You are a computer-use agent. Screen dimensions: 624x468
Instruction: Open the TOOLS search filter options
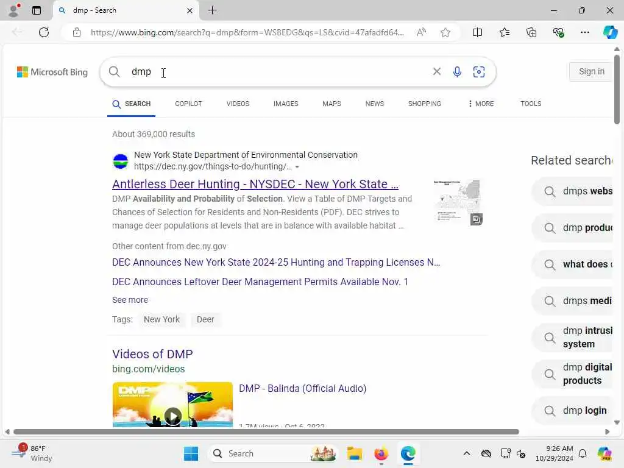(531, 104)
